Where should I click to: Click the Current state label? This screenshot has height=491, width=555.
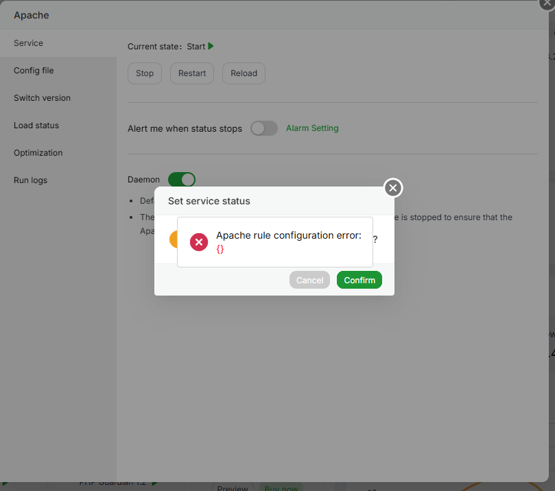tap(154, 47)
